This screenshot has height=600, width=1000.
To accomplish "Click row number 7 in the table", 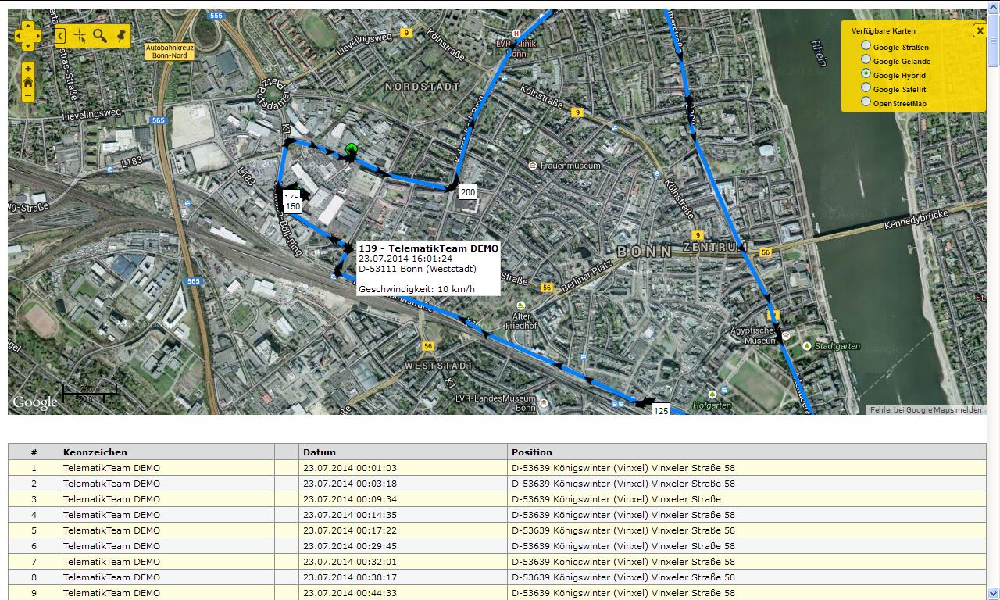I will coord(34,562).
